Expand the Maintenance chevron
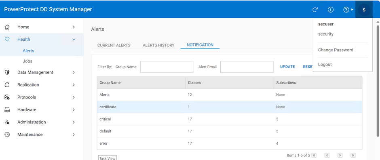This screenshot has height=160, width=380. click(x=74, y=135)
